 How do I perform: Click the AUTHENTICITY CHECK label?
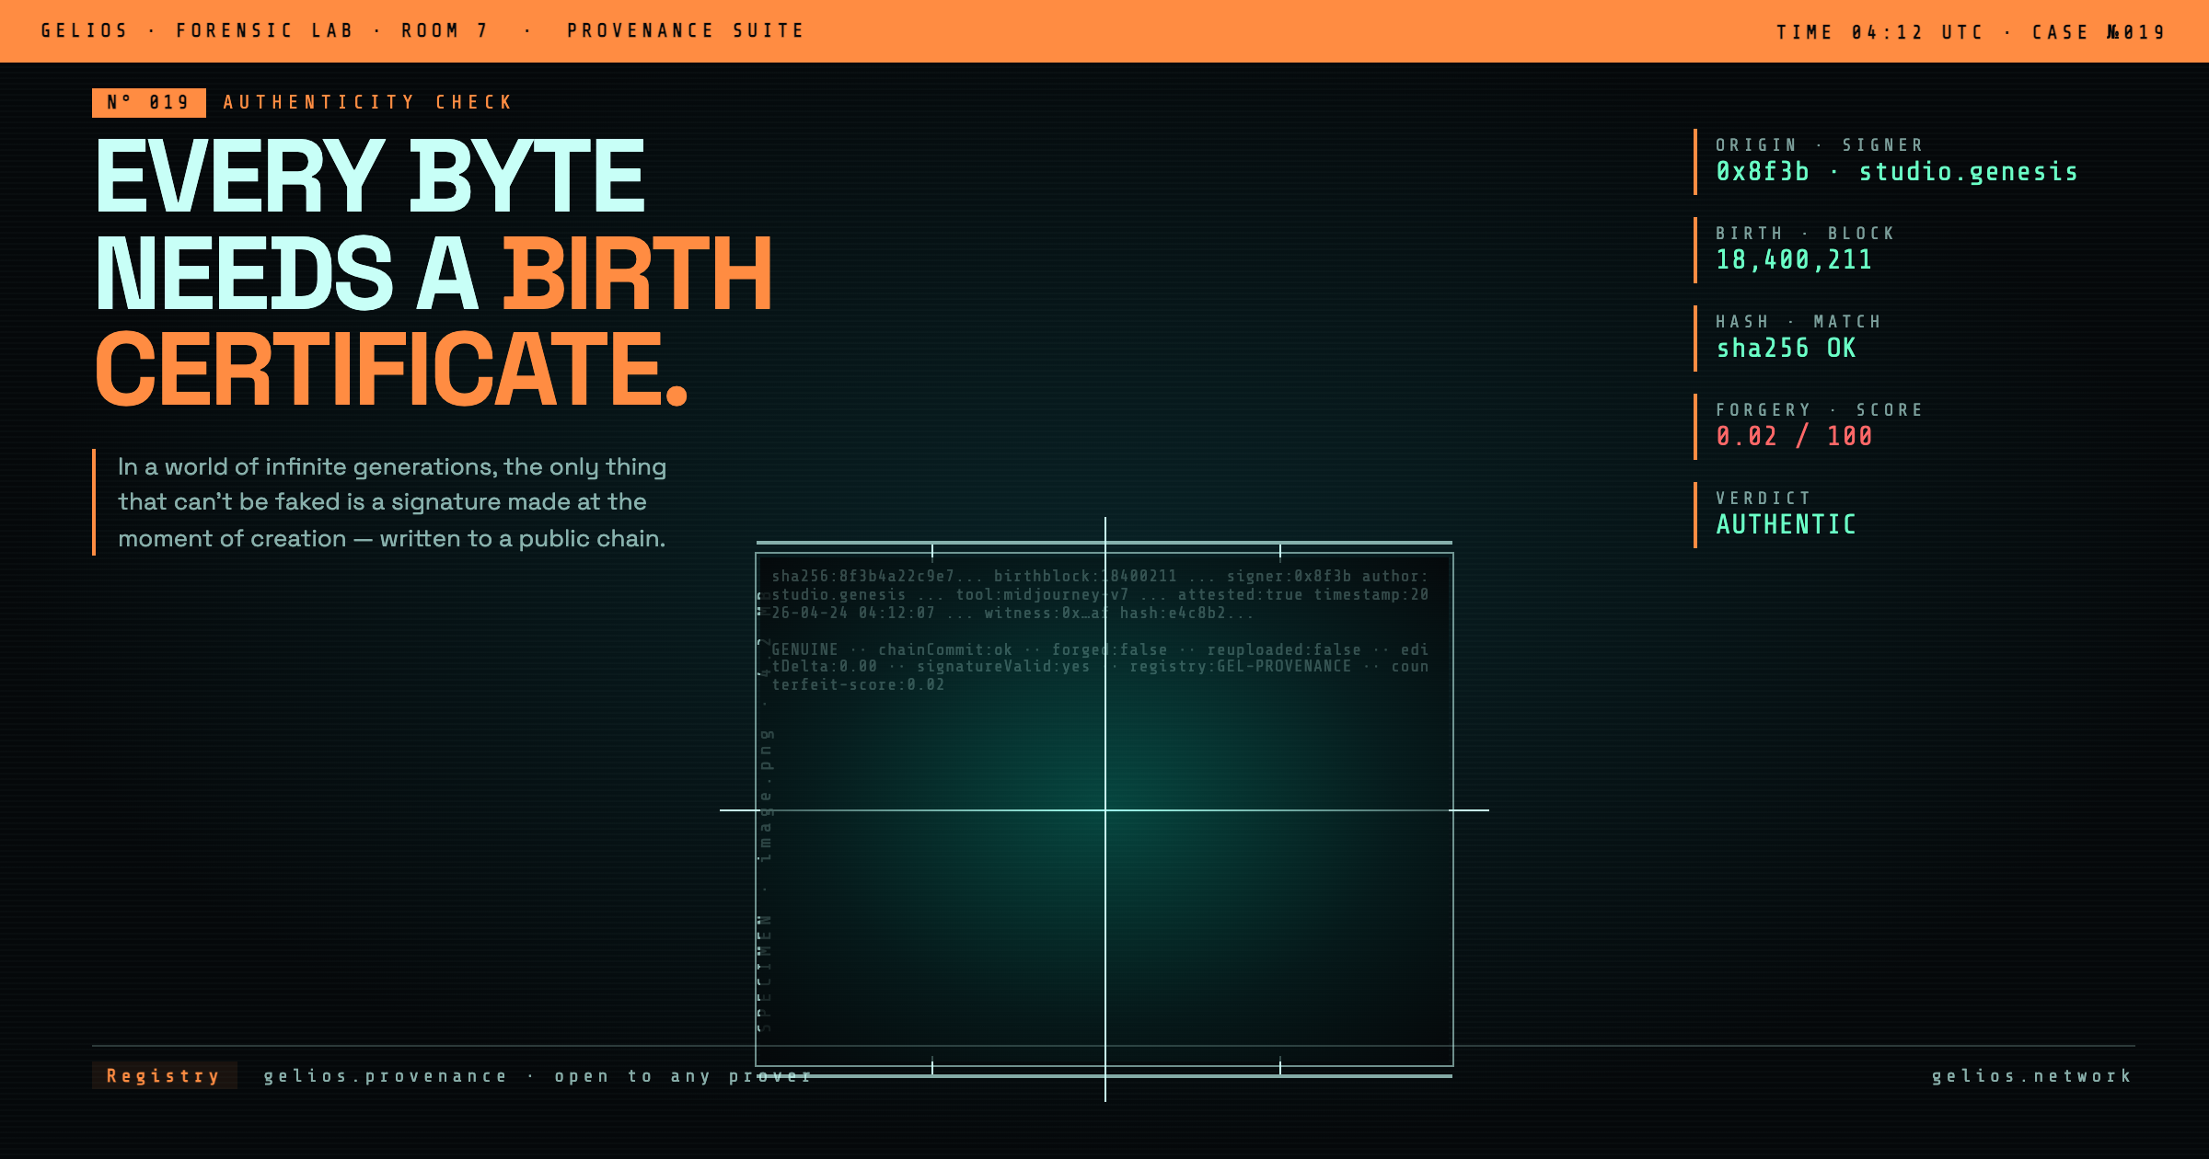367,102
